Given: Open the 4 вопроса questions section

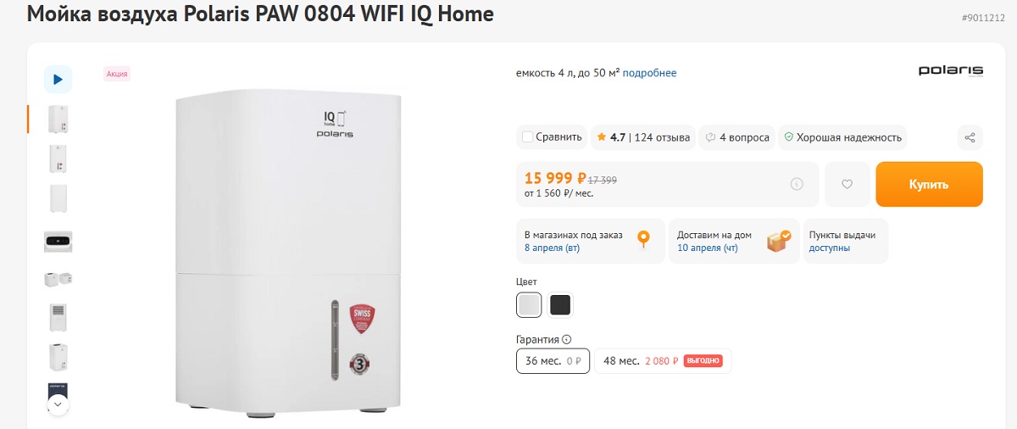Looking at the screenshot, I should (x=737, y=137).
